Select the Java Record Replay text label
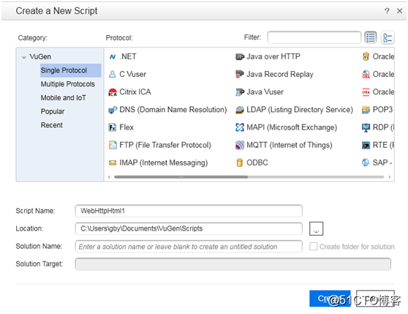Viewport: 408px width, 314px height. point(280,75)
